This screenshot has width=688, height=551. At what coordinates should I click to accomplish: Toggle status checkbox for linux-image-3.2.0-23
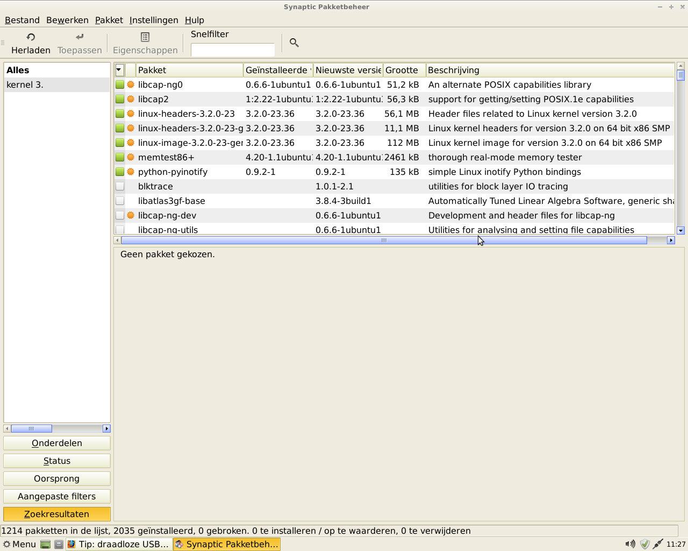click(x=120, y=143)
